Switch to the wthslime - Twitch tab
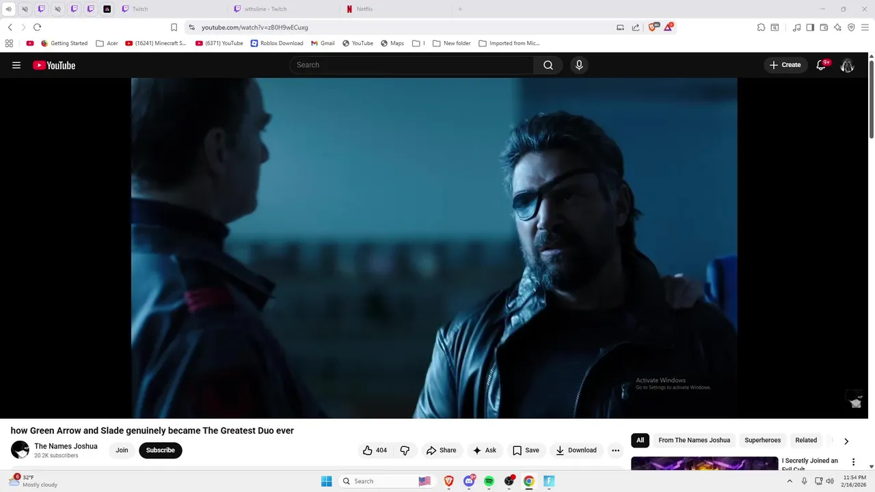875x492 pixels. (283, 9)
